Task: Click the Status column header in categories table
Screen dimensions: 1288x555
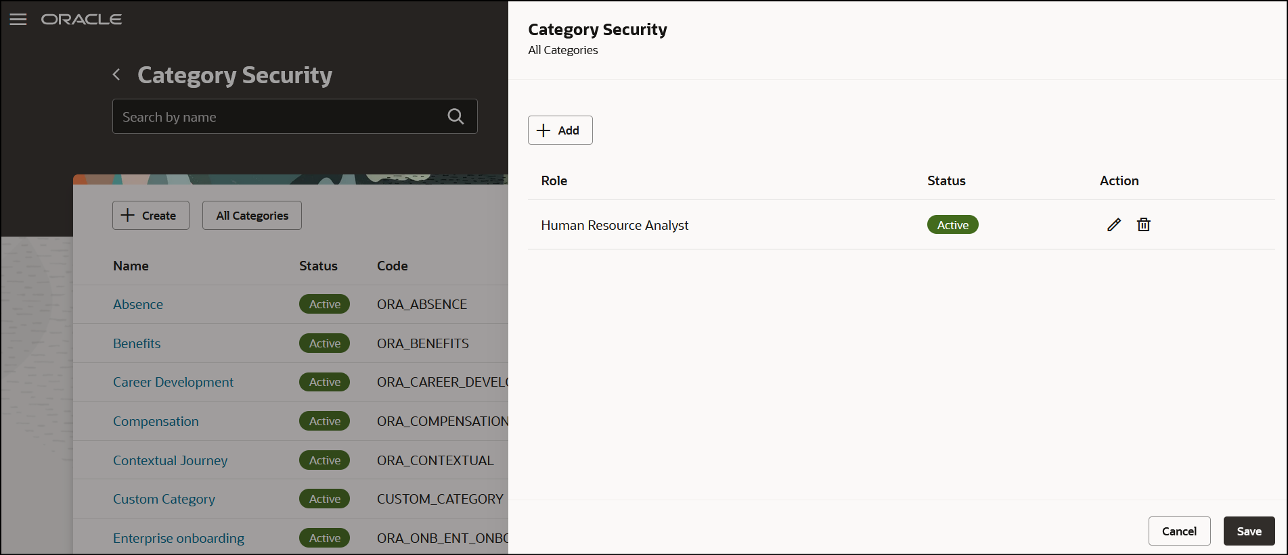Action: pos(318,266)
